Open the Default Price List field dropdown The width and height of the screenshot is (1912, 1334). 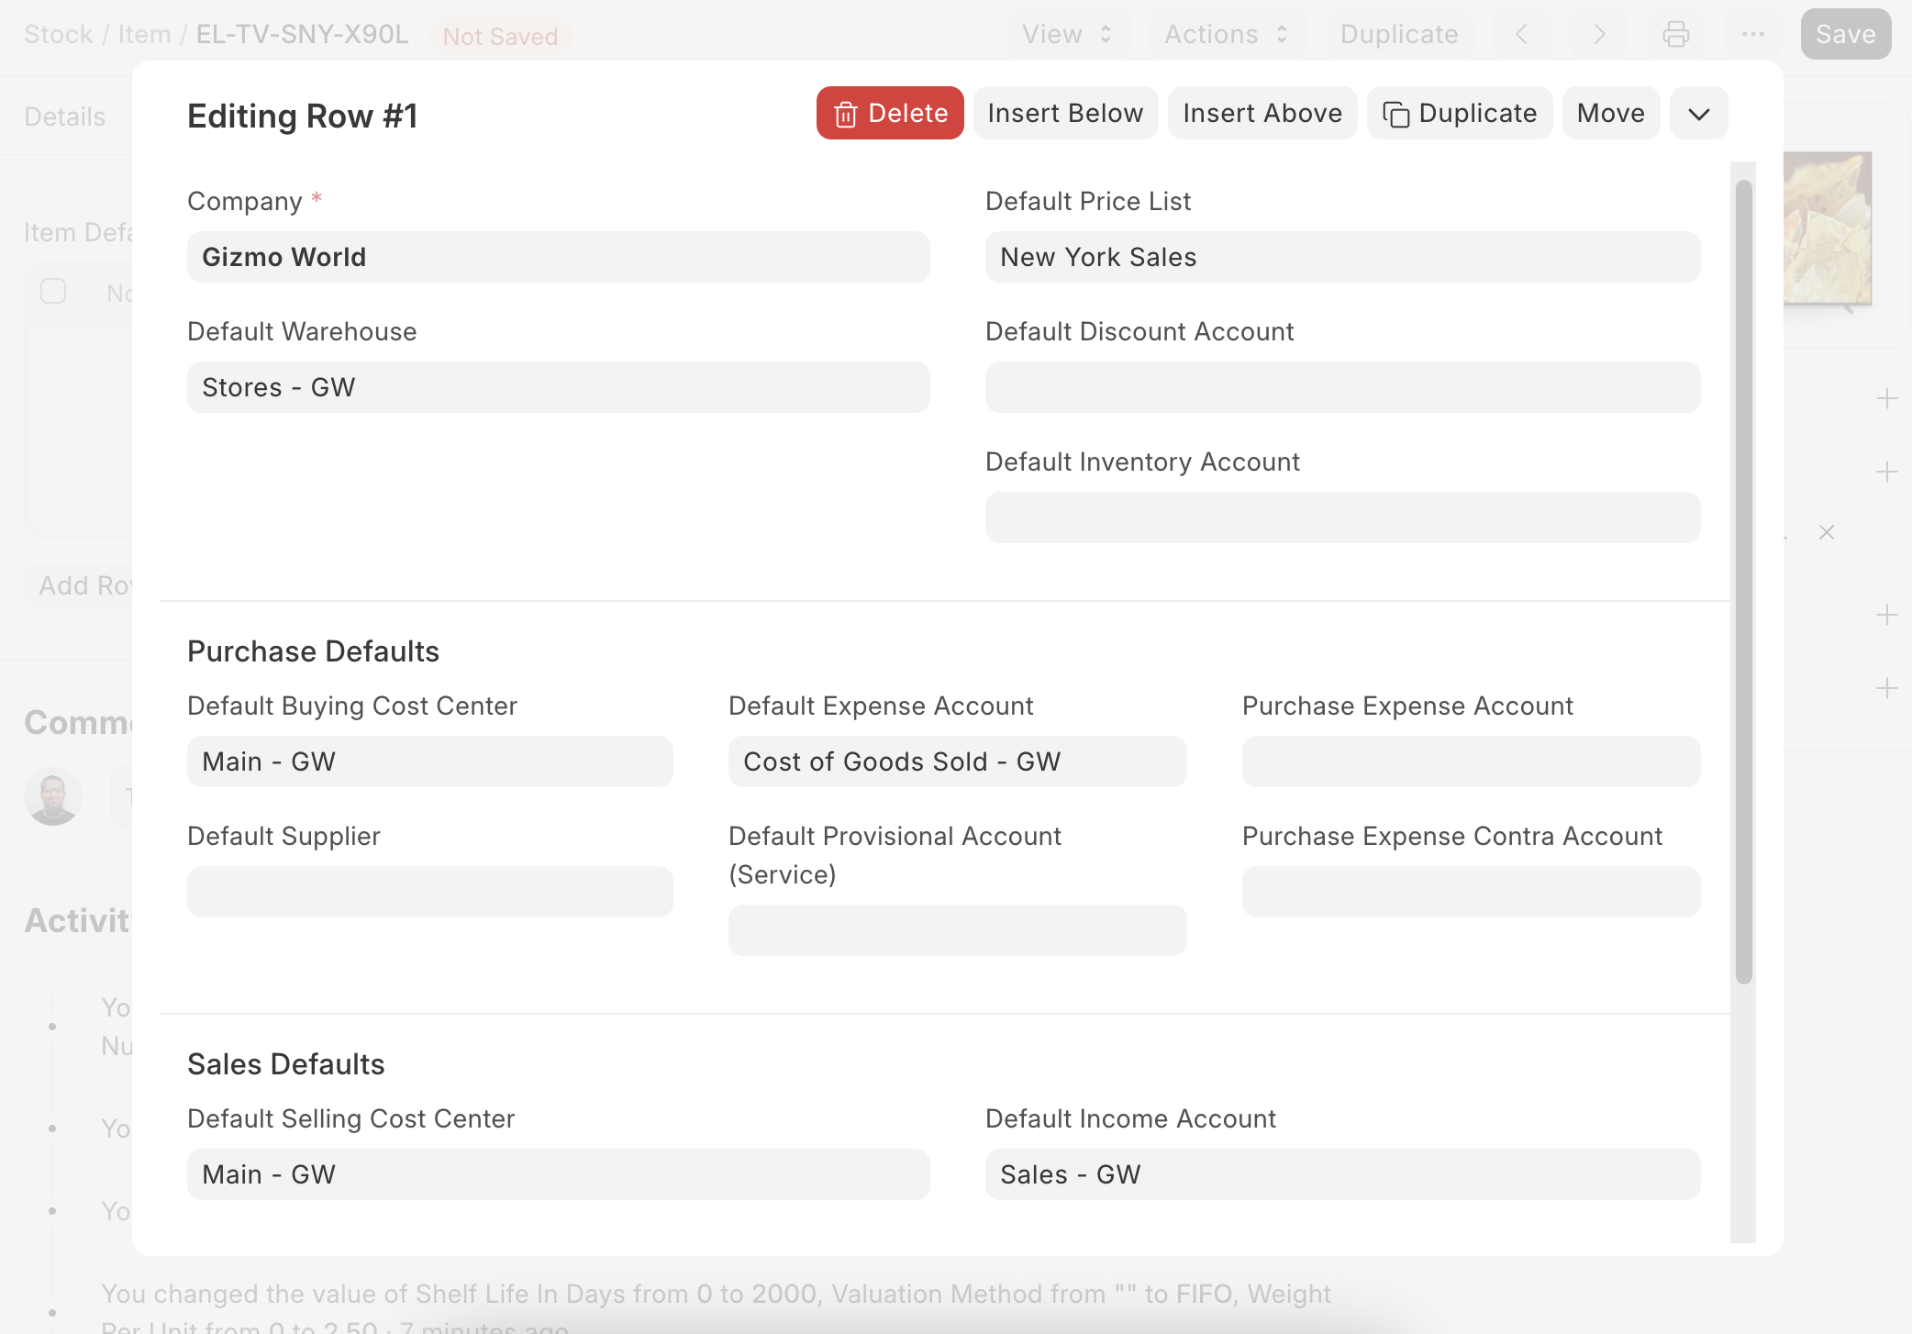(1341, 257)
